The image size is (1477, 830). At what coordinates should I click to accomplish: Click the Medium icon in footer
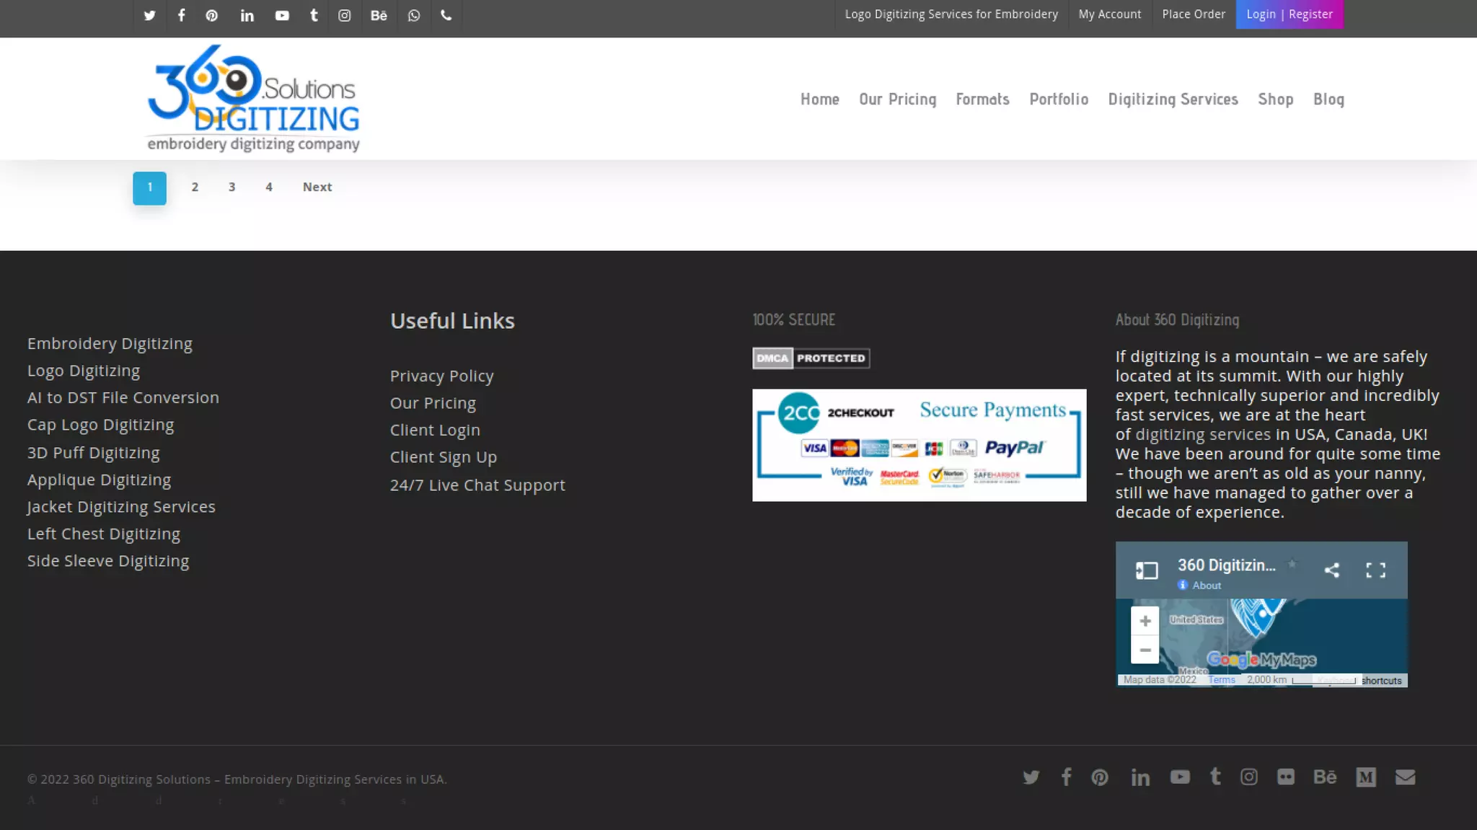coord(1365,777)
